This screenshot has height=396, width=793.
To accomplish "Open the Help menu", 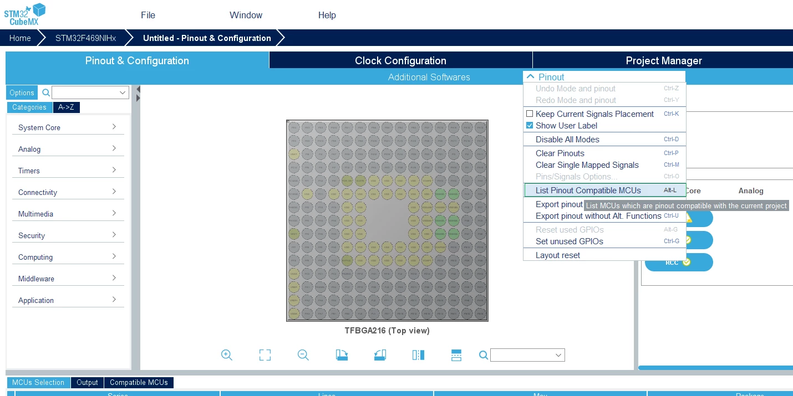I will [327, 15].
